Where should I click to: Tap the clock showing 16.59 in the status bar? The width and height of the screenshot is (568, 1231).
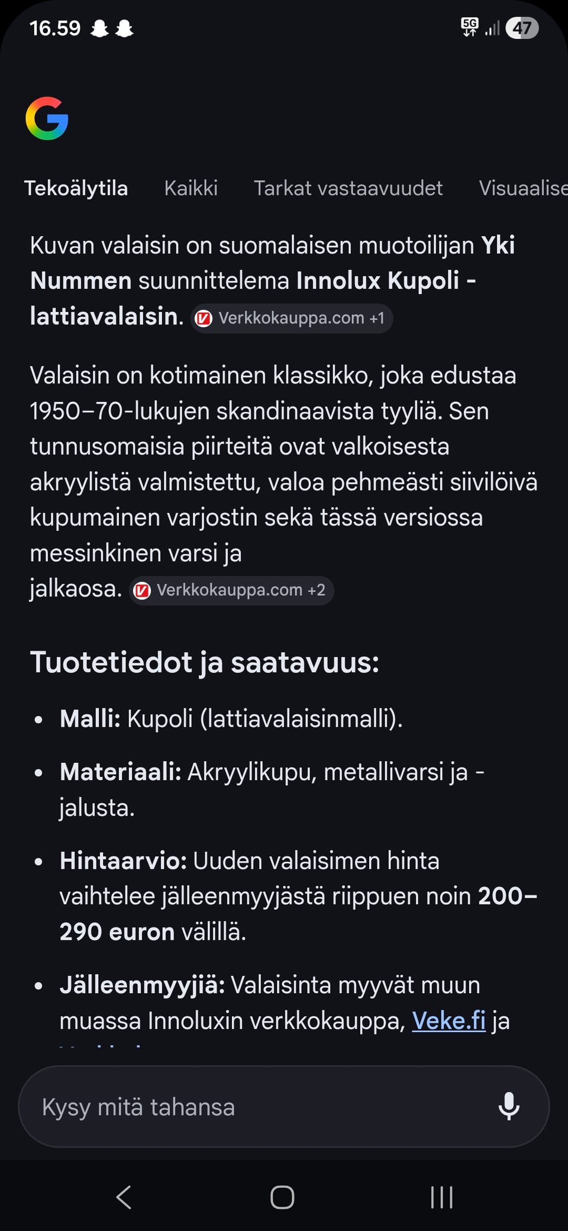(x=56, y=27)
